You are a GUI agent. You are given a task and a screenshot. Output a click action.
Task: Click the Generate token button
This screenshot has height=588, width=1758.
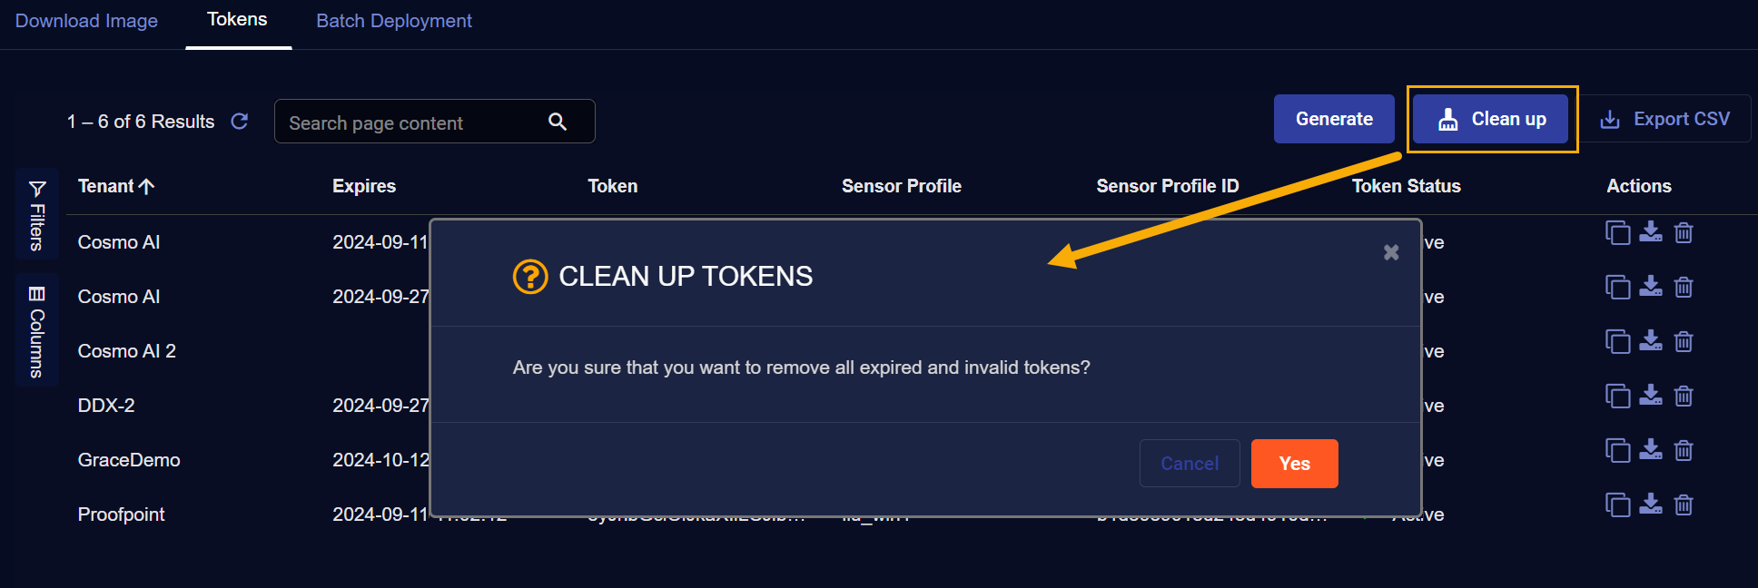pos(1333,119)
